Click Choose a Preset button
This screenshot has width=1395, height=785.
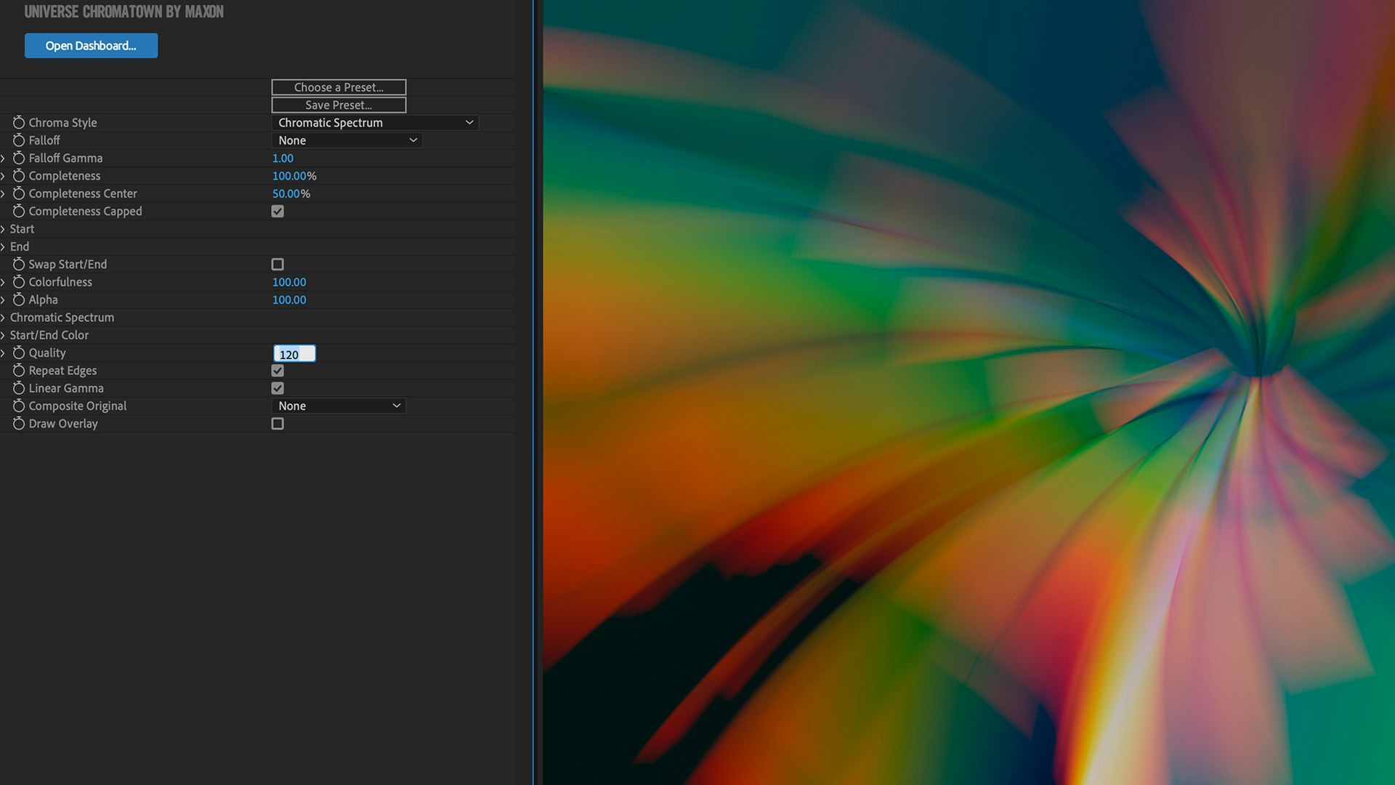coord(339,87)
